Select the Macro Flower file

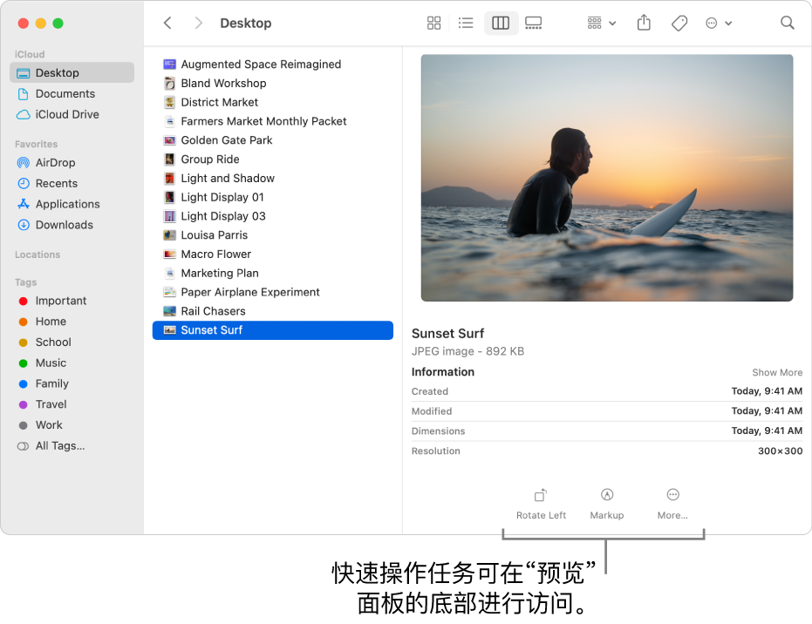[x=273, y=254]
